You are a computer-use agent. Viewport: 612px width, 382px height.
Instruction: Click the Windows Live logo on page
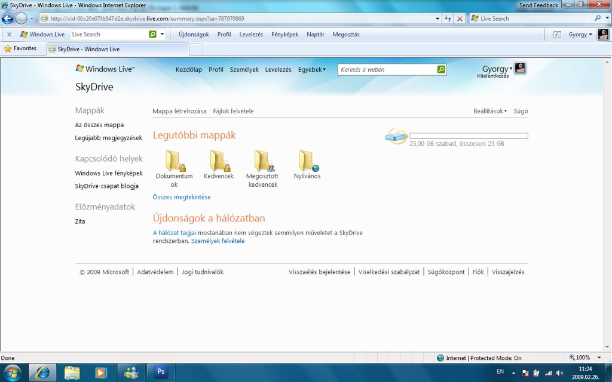point(105,69)
